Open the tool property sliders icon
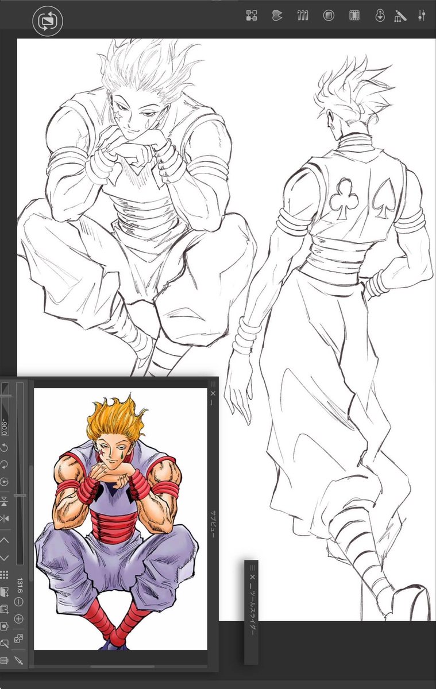 point(423,16)
